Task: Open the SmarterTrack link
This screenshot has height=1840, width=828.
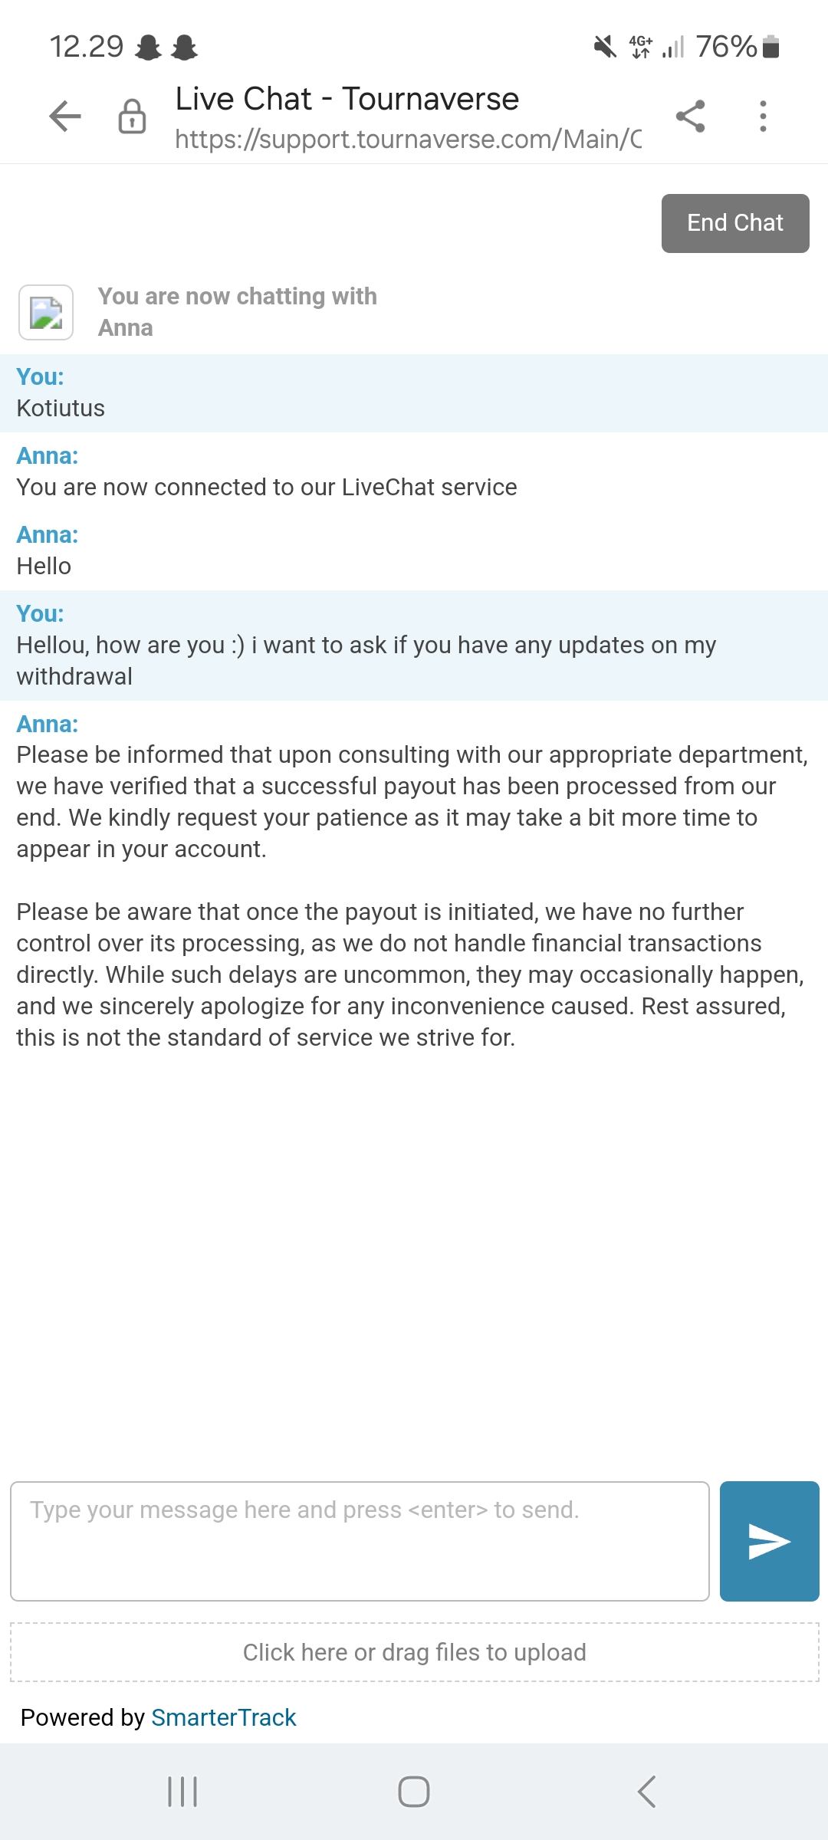Action: 223,1717
